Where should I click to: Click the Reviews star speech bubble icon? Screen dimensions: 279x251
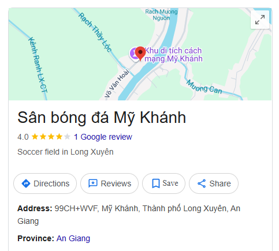pyautogui.click(x=93, y=183)
